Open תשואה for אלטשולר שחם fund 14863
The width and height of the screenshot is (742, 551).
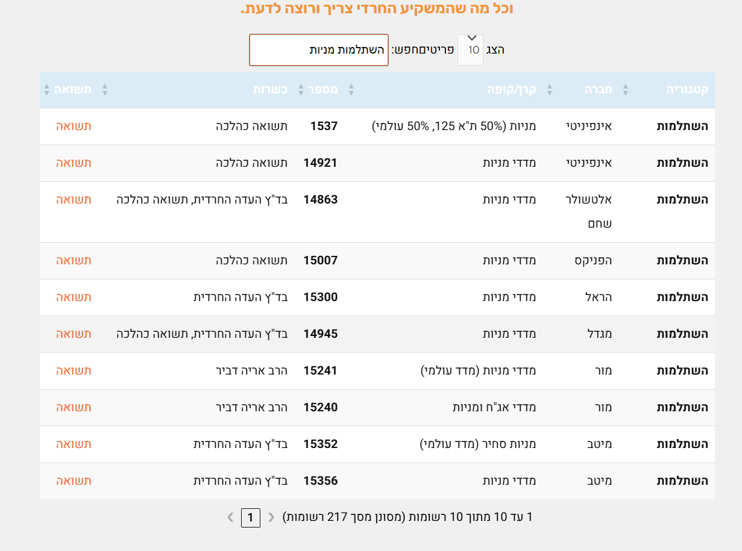pos(73,199)
